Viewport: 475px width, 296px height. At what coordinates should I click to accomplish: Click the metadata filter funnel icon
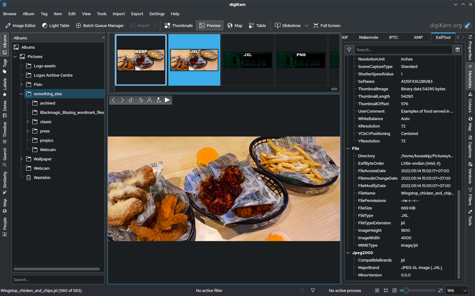(349, 50)
